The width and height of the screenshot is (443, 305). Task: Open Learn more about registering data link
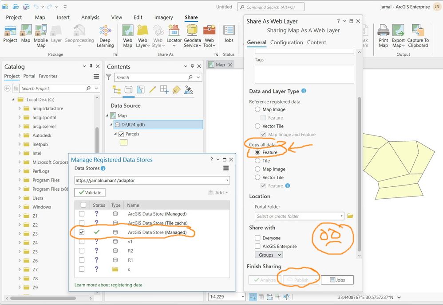pos(108,285)
